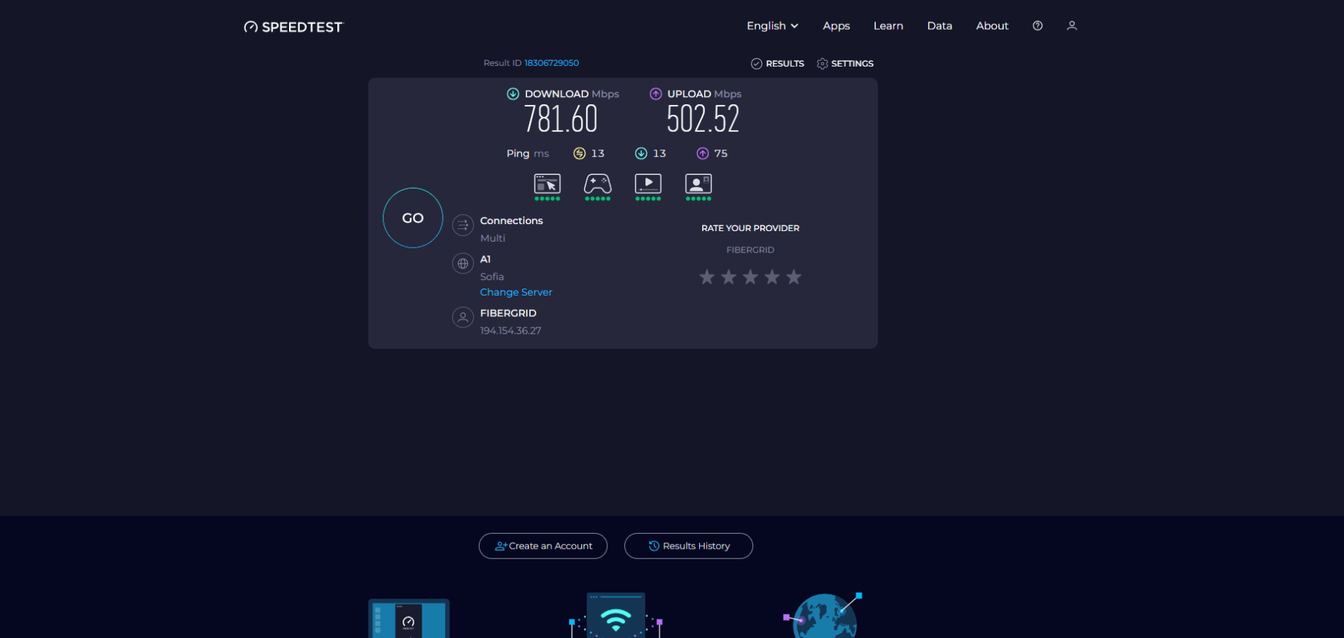Select the video streaming performance icon
Image resolution: width=1344 pixels, height=638 pixels.
point(648,185)
